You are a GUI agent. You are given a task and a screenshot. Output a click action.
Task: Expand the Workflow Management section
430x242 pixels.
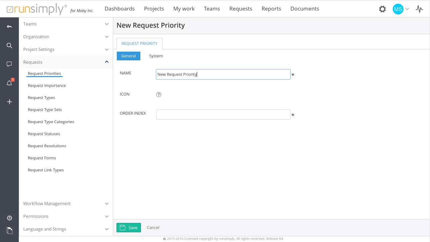66,204
